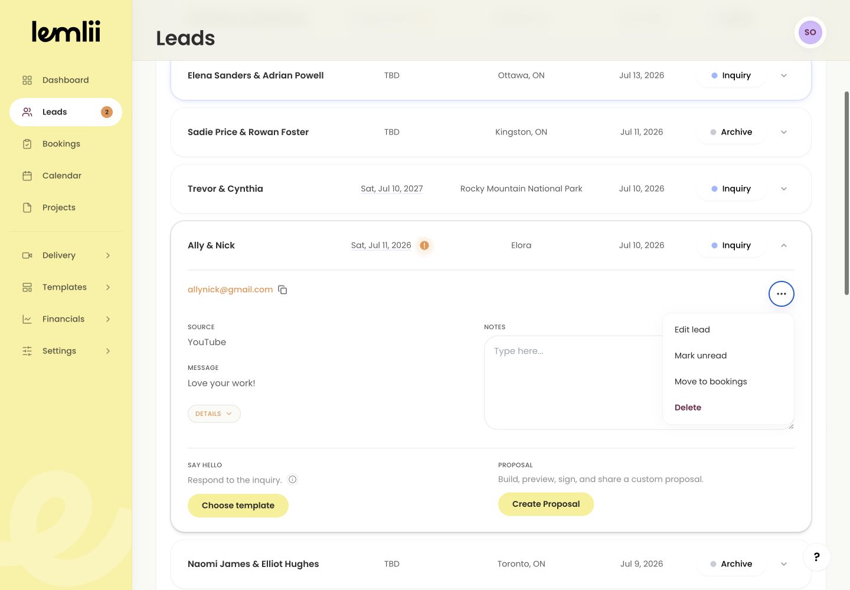Select the YouTube source value
This screenshot has width=850, height=590.
[x=207, y=342]
